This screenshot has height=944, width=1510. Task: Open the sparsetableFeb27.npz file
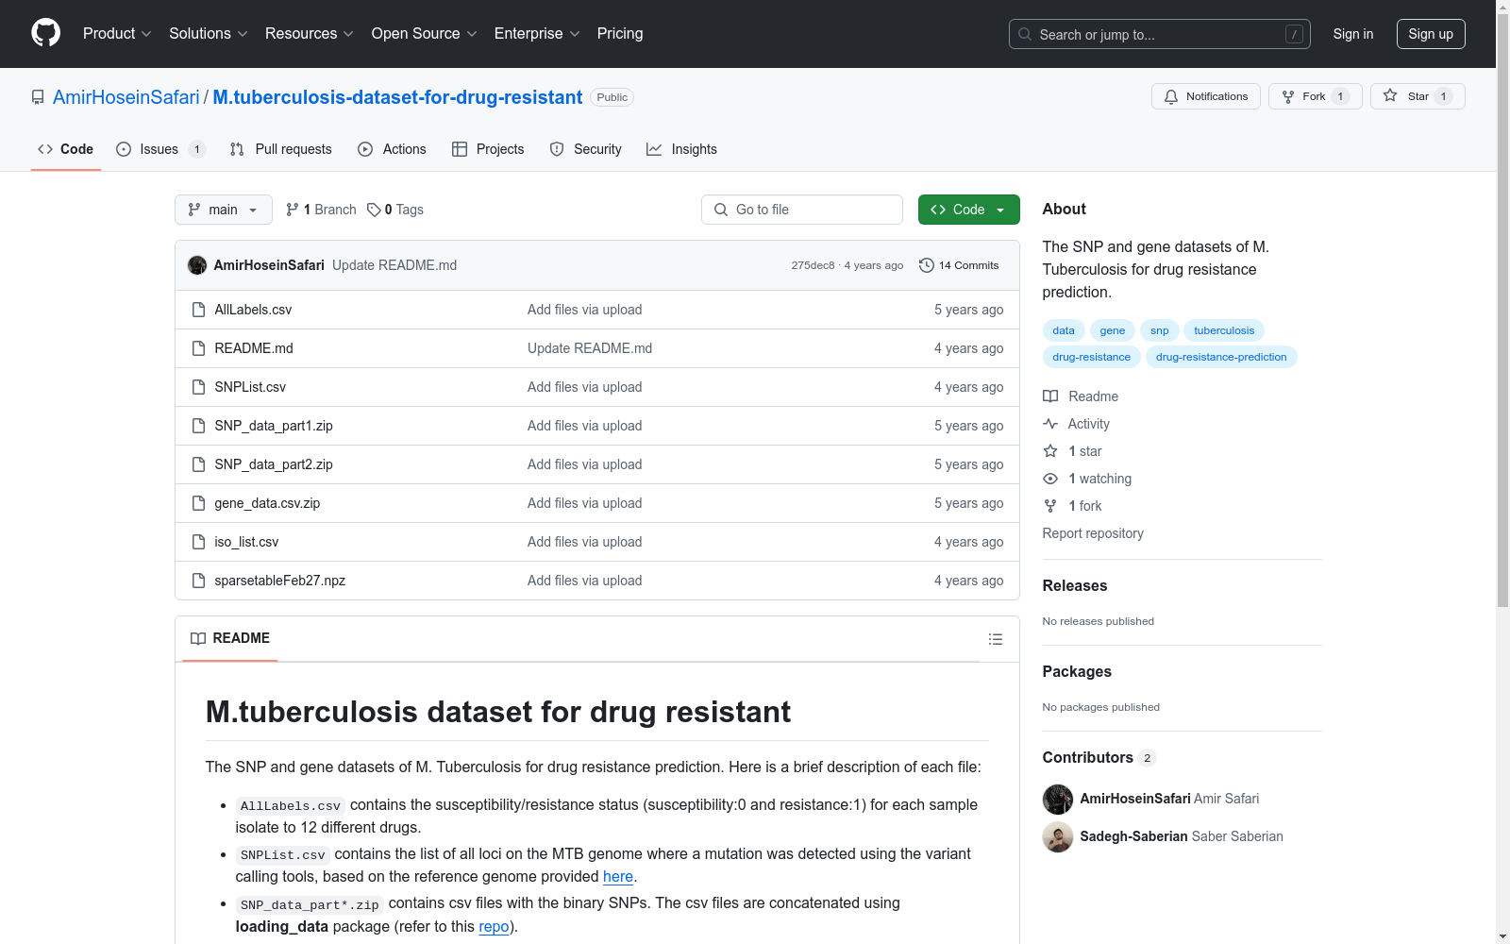[x=280, y=581]
